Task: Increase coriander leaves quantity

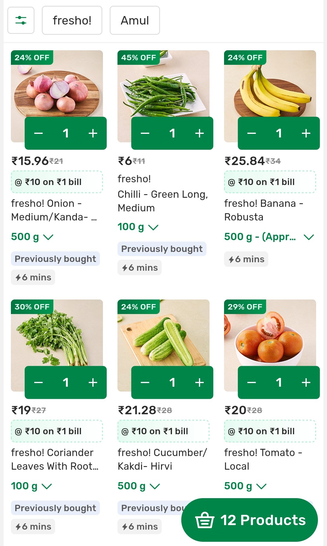Action: pyautogui.click(x=93, y=382)
